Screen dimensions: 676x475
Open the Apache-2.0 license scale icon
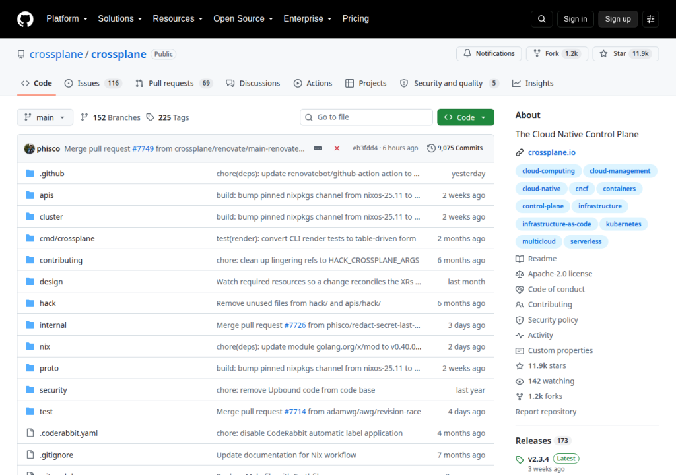(520, 274)
